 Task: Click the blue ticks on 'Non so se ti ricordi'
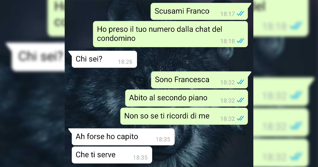pyautogui.click(x=240, y=118)
